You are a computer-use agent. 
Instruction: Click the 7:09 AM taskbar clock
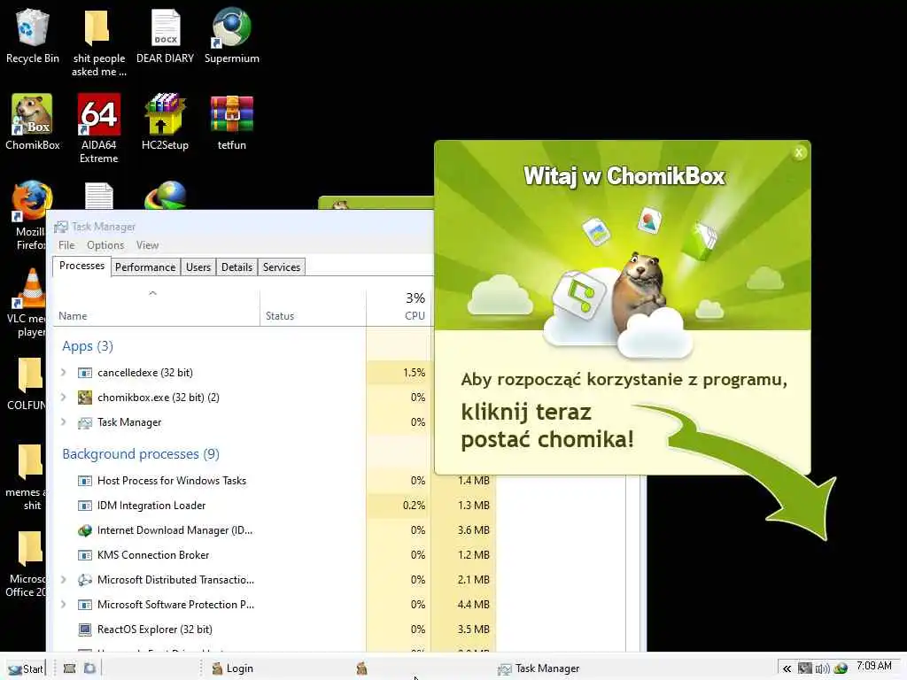pyautogui.click(x=874, y=666)
